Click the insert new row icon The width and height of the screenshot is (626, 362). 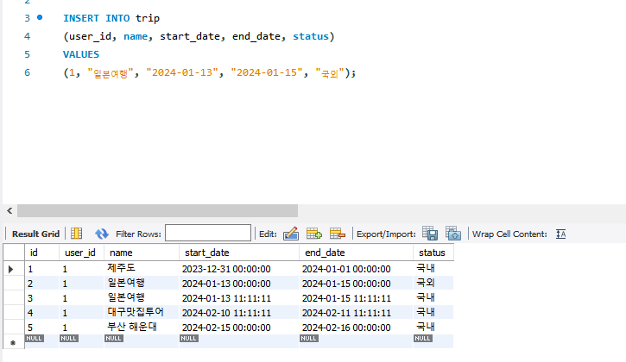(x=313, y=234)
